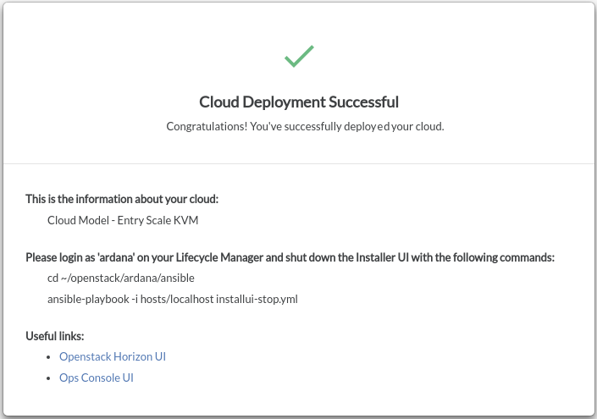This screenshot has height=419, width=597.
Task: Click the Congratulations message text
Action: click(x=305, y=126)
